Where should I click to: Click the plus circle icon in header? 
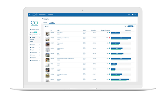129,15
